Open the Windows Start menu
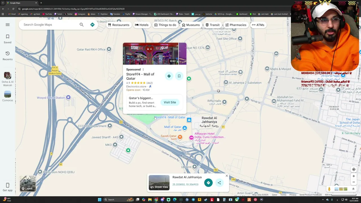The width and height of the screenshot is (361, 203). coord(99,200)
